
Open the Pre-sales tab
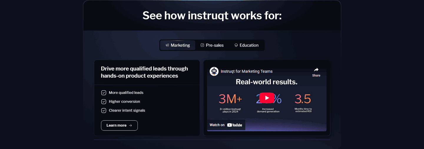point(212,45)
